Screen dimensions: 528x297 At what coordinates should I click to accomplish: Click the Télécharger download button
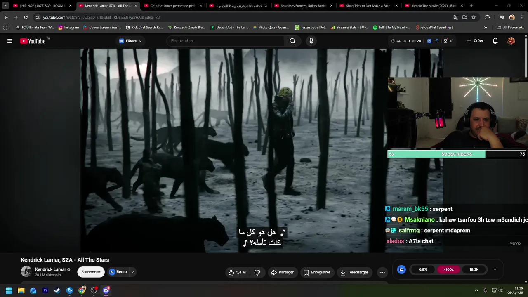[354, 272]
